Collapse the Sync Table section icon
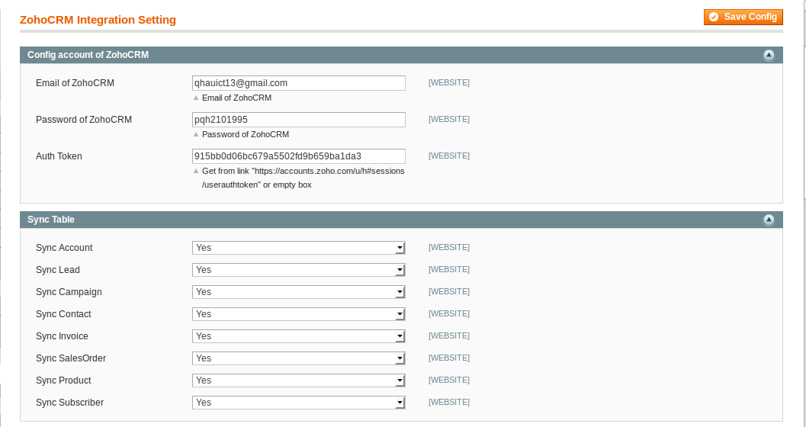The width and height of the screenshot is (806, 427). point(769,220)
